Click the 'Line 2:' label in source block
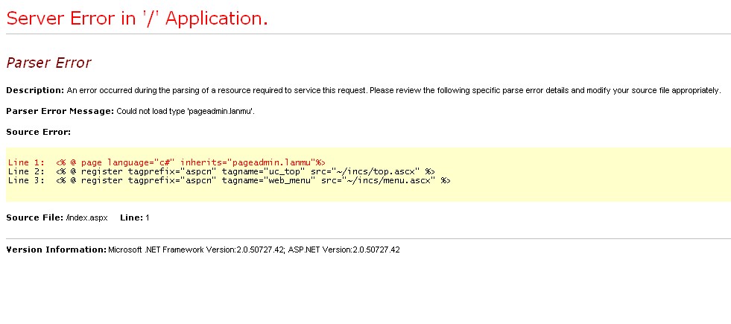Viewport: 731px width, 324px height. tap(25, 171)
